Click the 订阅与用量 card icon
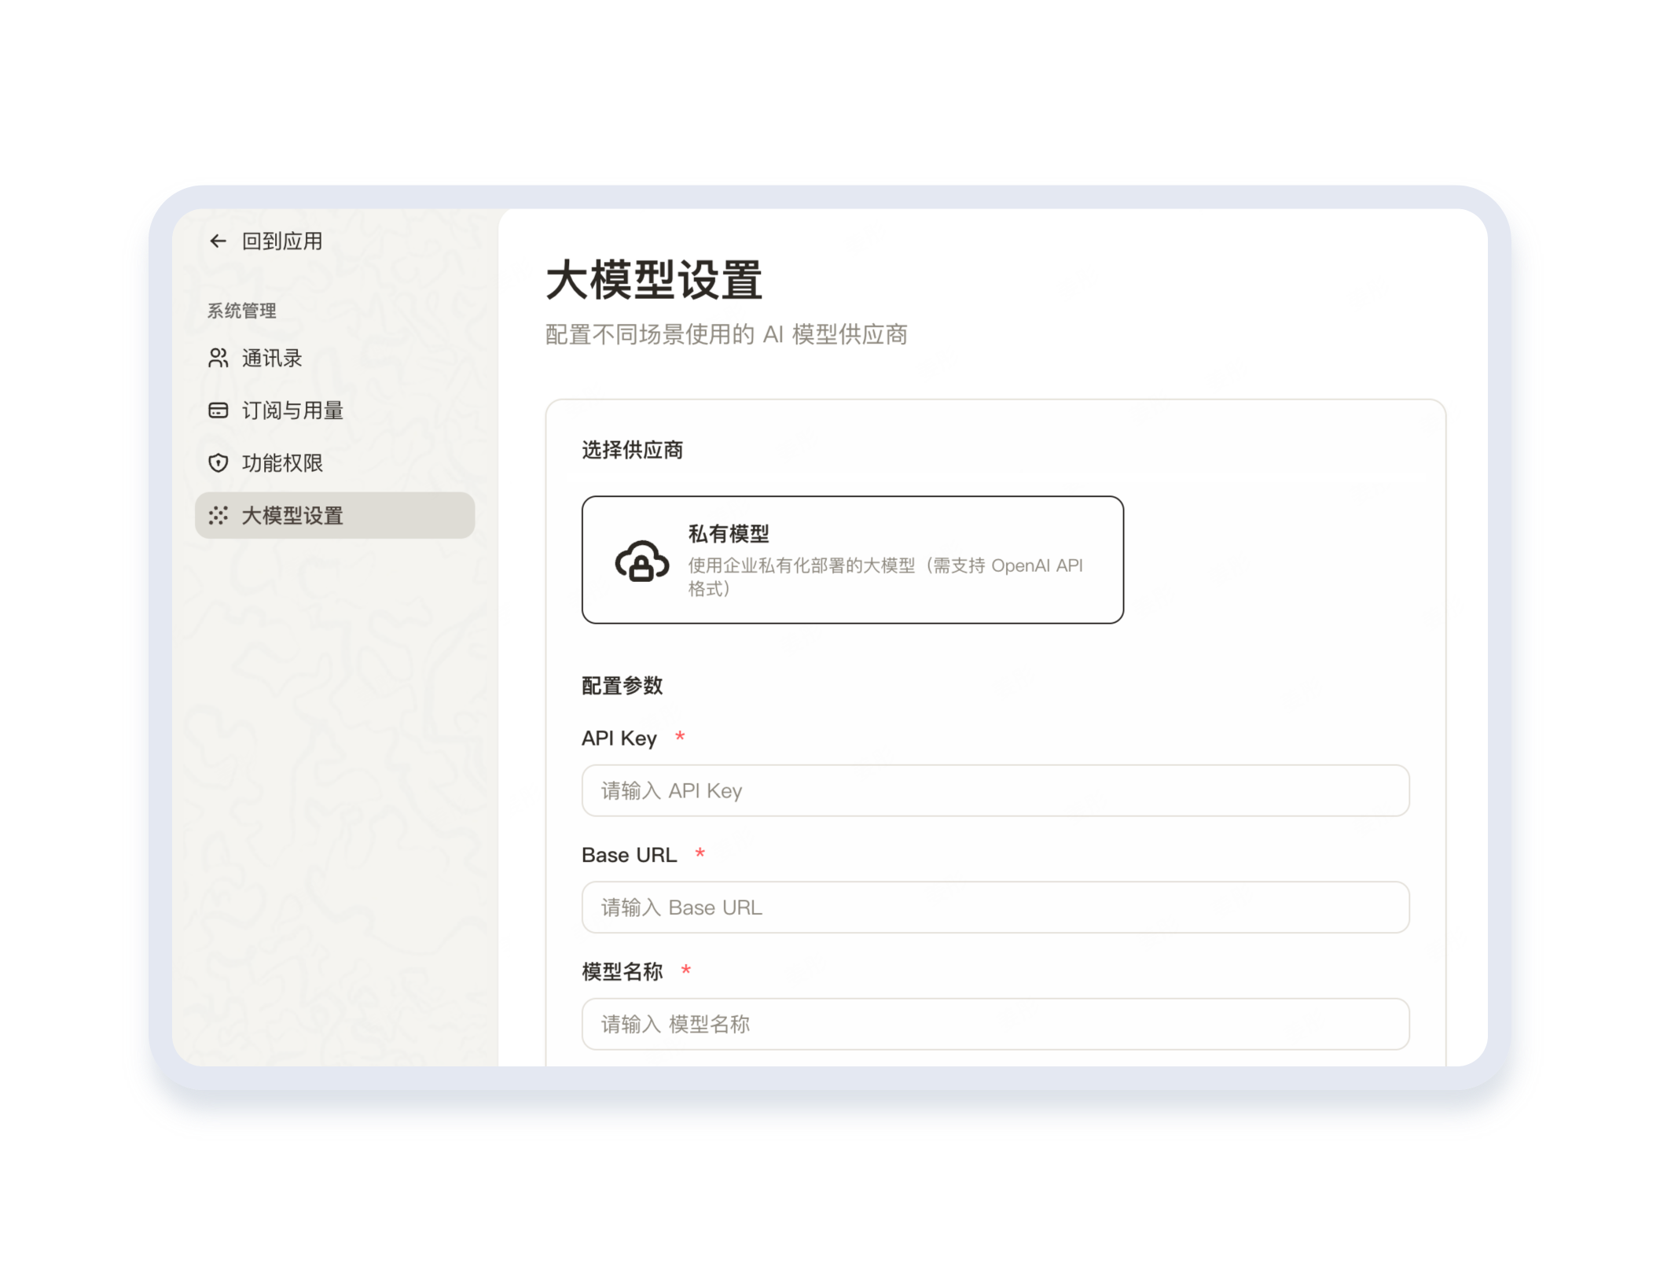The width and height of the screenshot is (1660, 1274). pos(218,411)
